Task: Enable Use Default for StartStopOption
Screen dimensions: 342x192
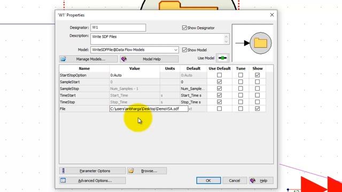Action: pyautogui.click(x=220, y=75)
